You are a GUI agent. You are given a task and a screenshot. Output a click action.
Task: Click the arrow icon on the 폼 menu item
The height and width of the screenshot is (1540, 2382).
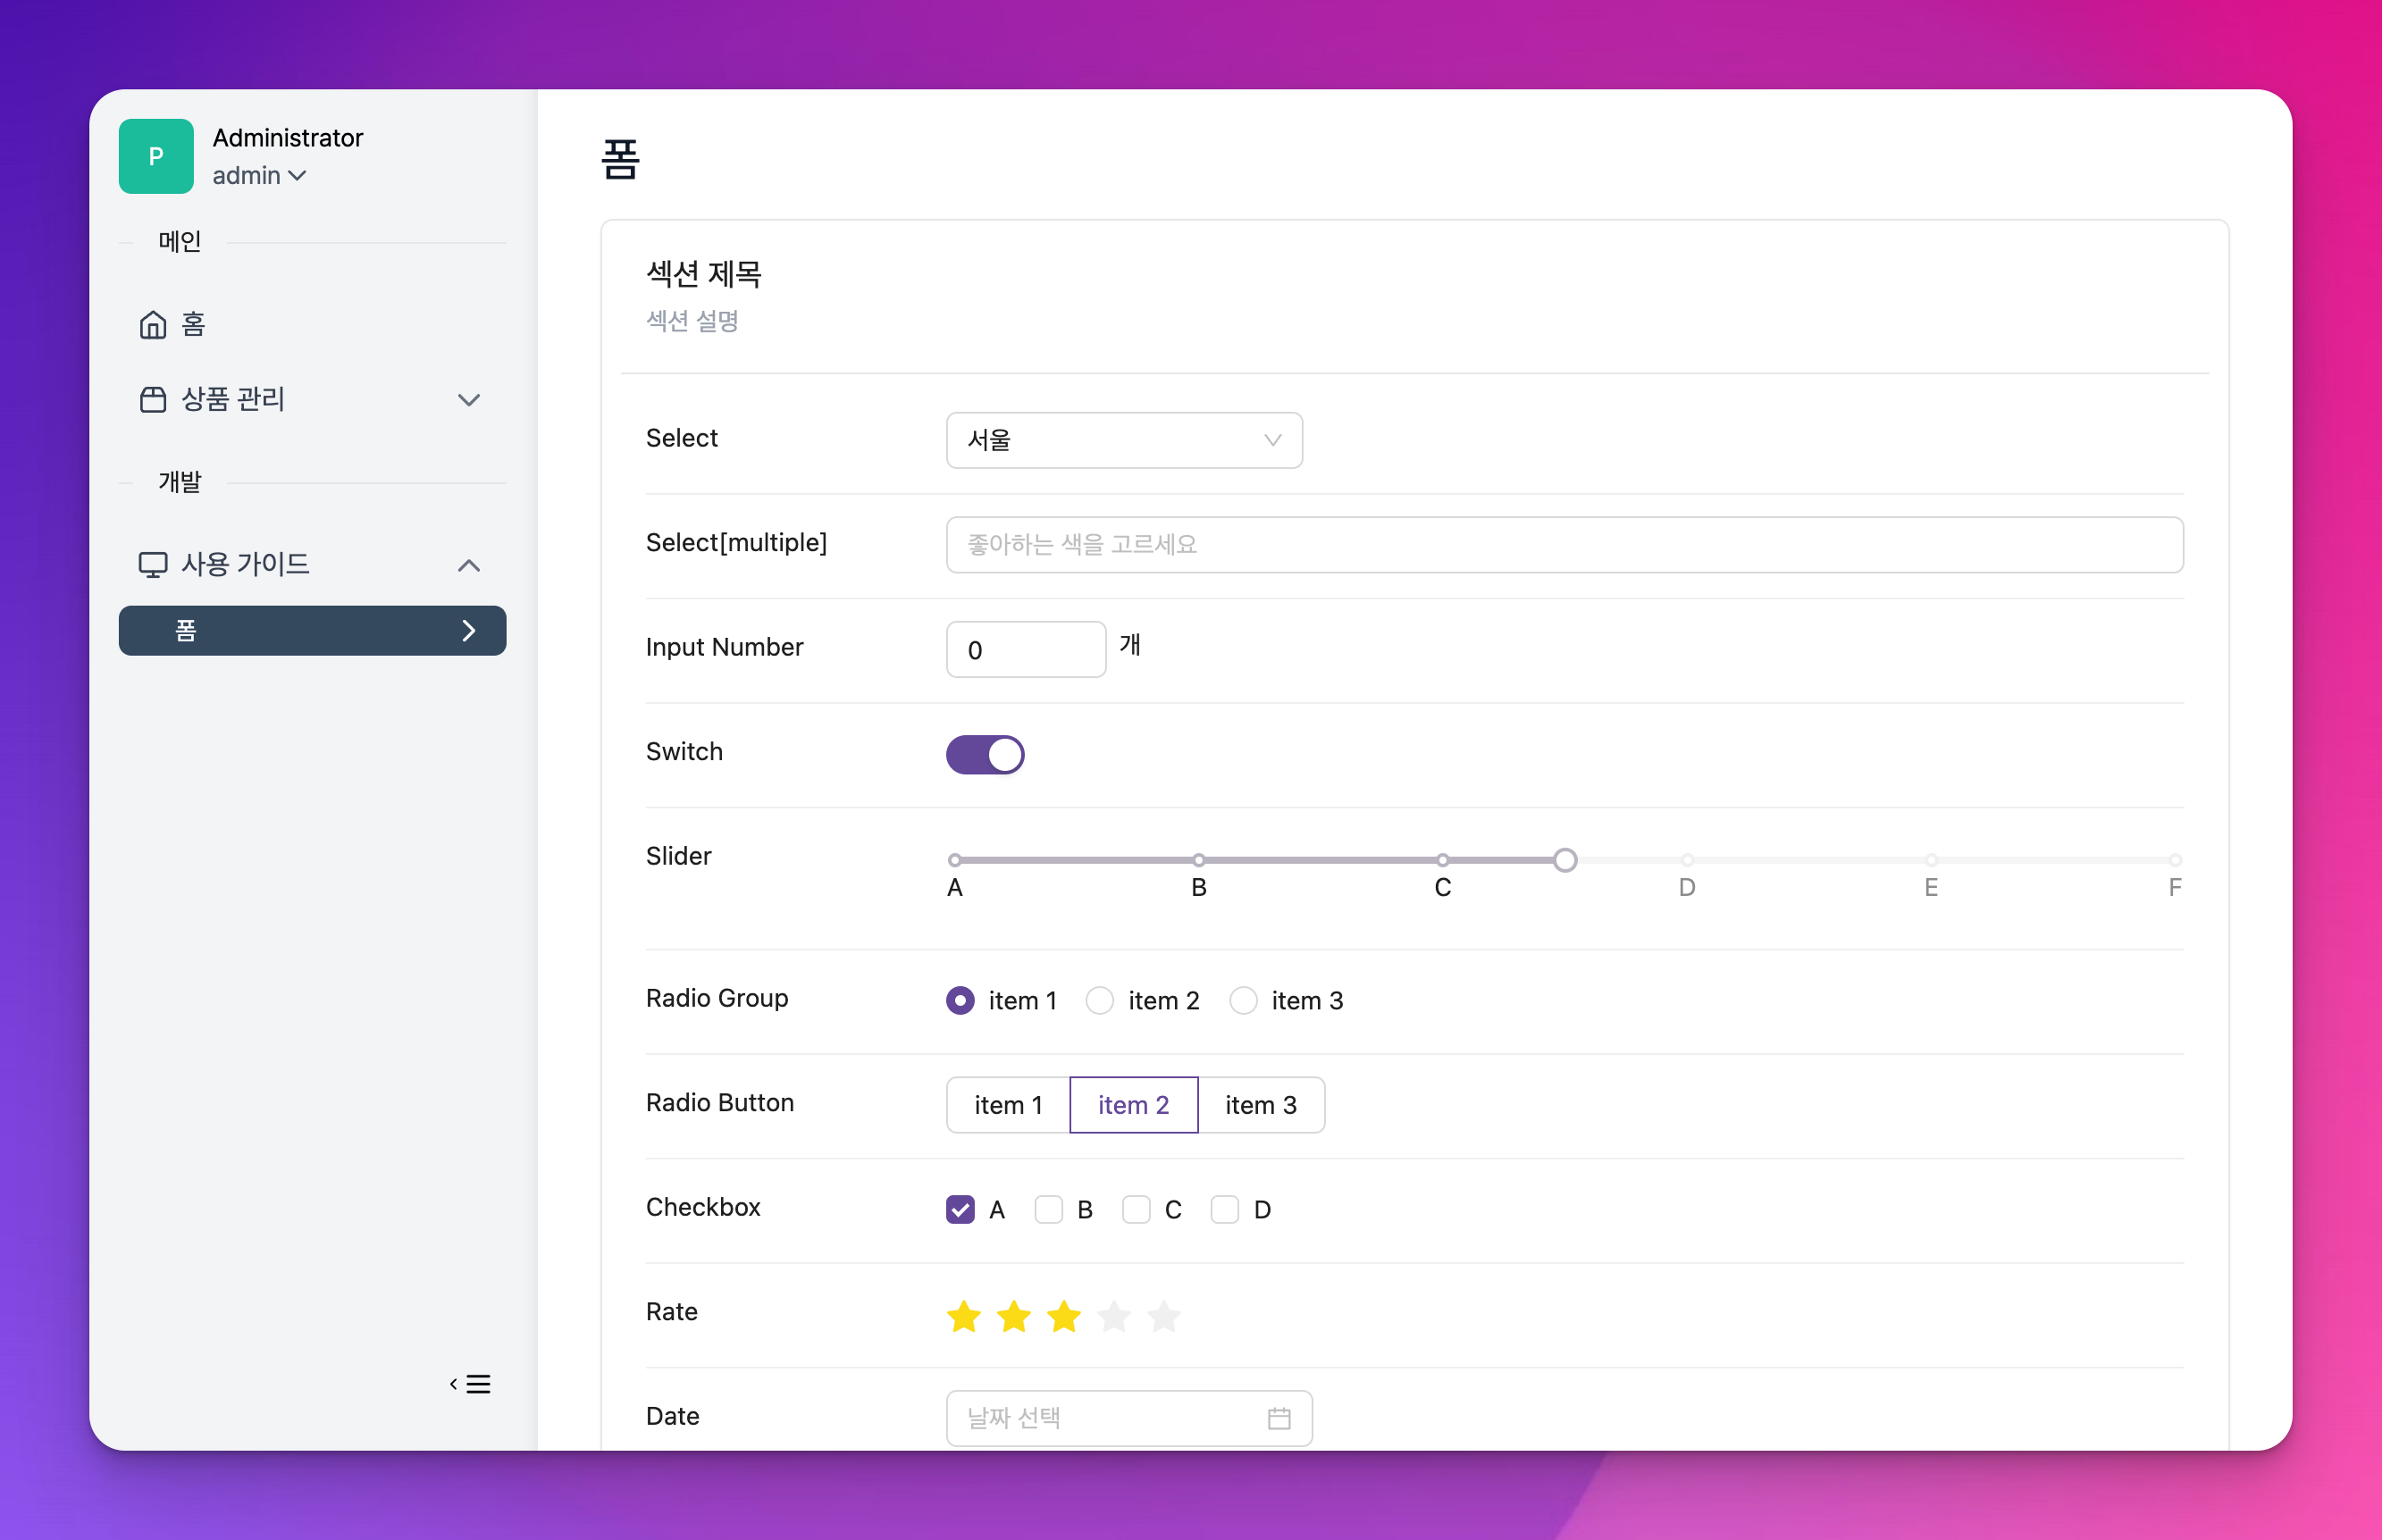[468, 630]
